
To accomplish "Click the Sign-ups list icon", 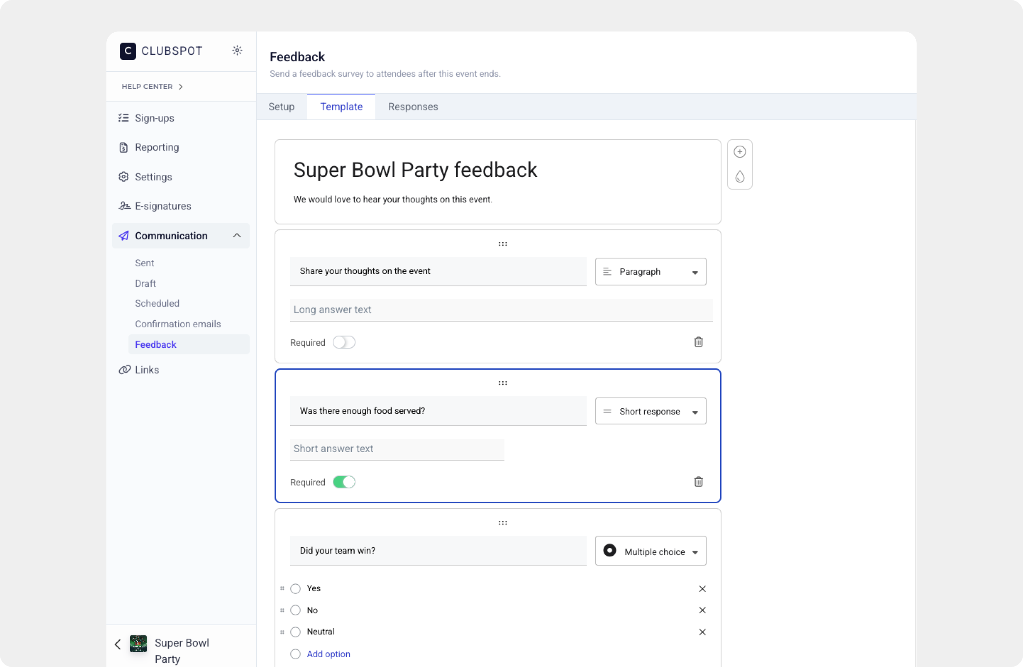I will (123, 118).
